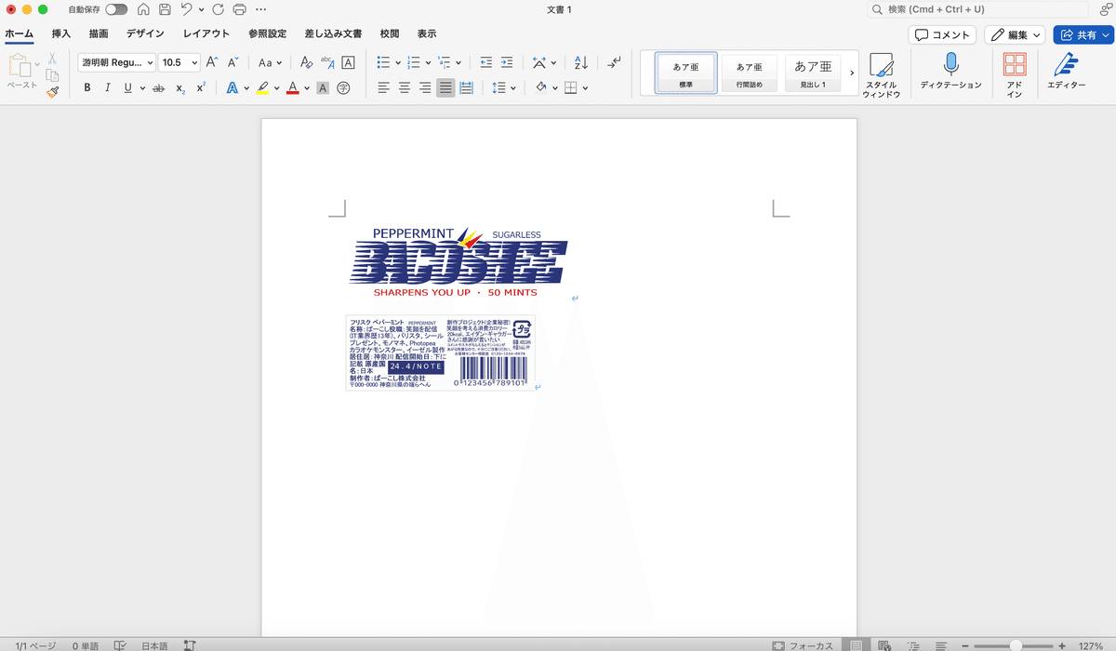Open the borders dropdown arrow
The height and width of the screenshot is (651, 1116).
tap(583, 88)
